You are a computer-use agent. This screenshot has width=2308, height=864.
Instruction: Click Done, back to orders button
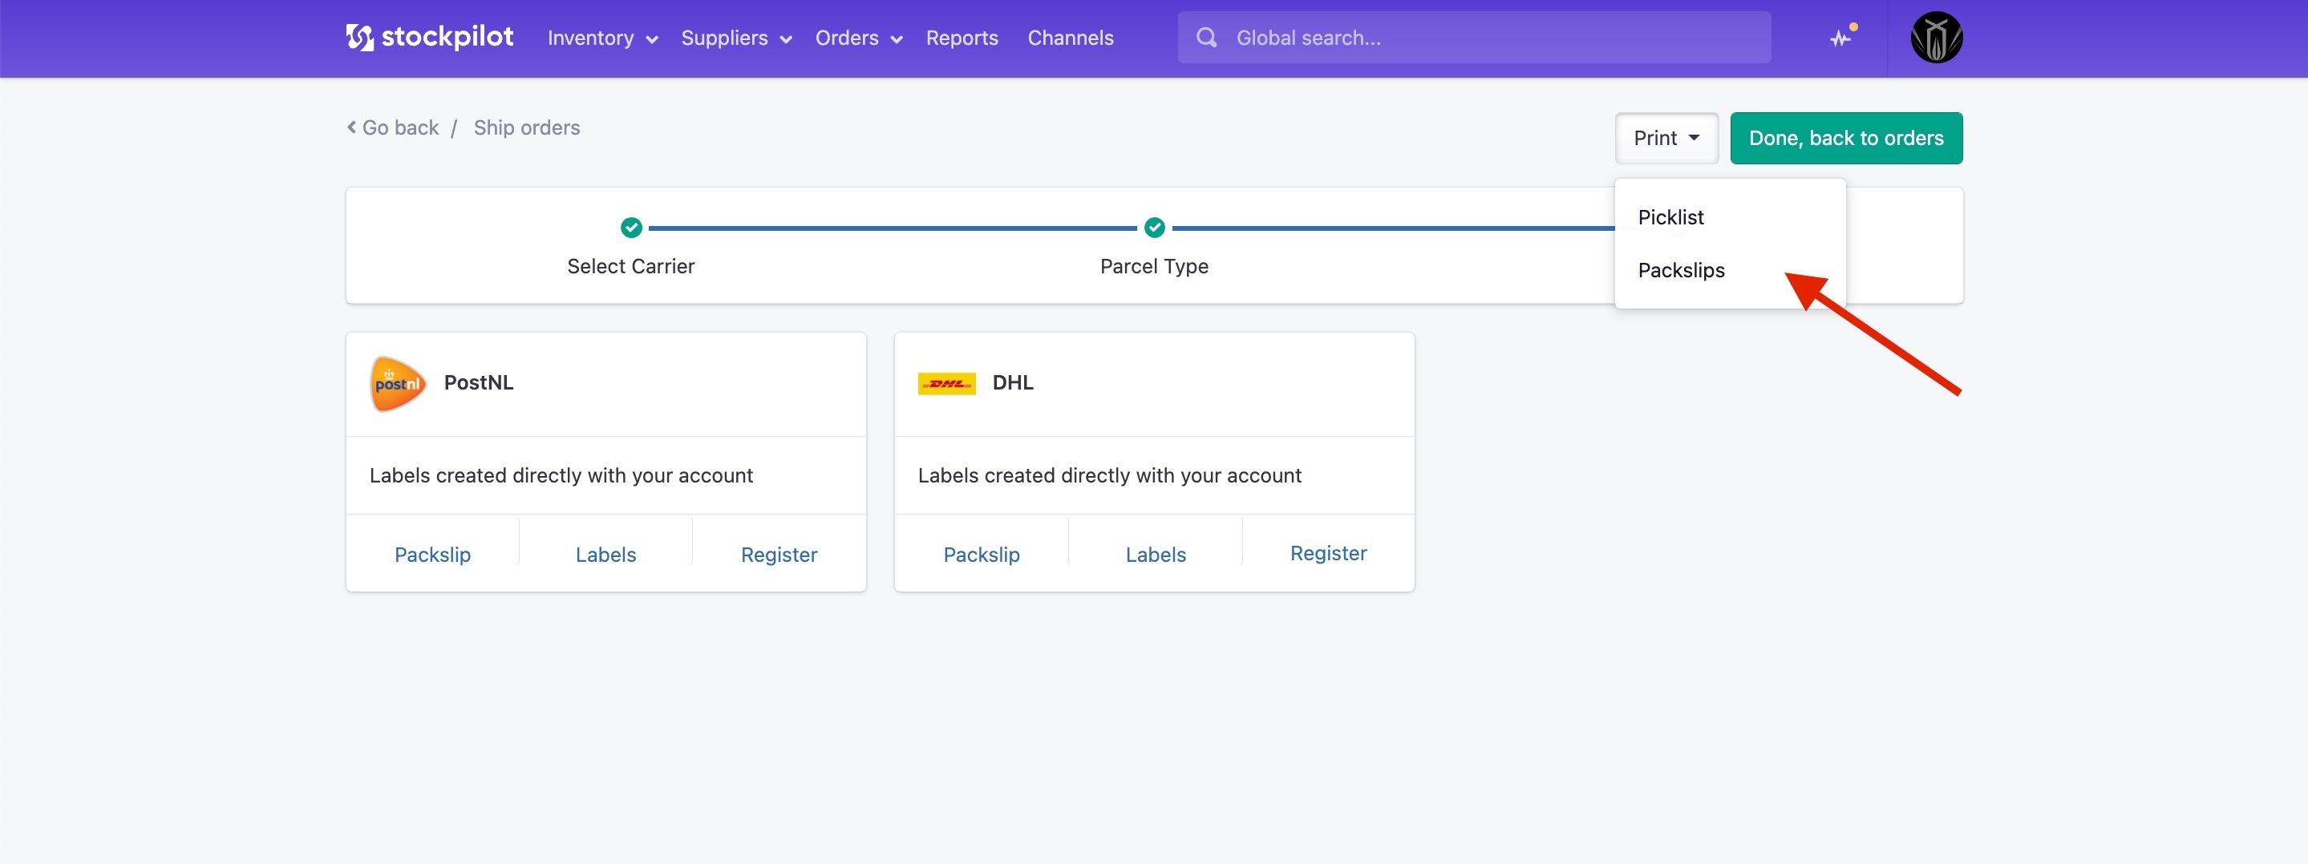click(1846, 138)
